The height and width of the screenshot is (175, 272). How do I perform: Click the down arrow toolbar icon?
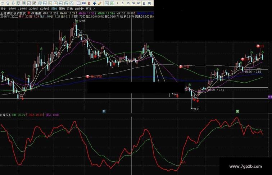pos(13,3)
